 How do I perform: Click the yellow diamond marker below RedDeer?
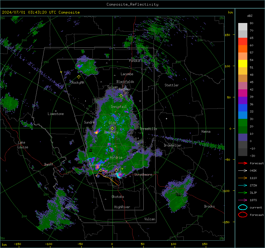coord(121,96)
